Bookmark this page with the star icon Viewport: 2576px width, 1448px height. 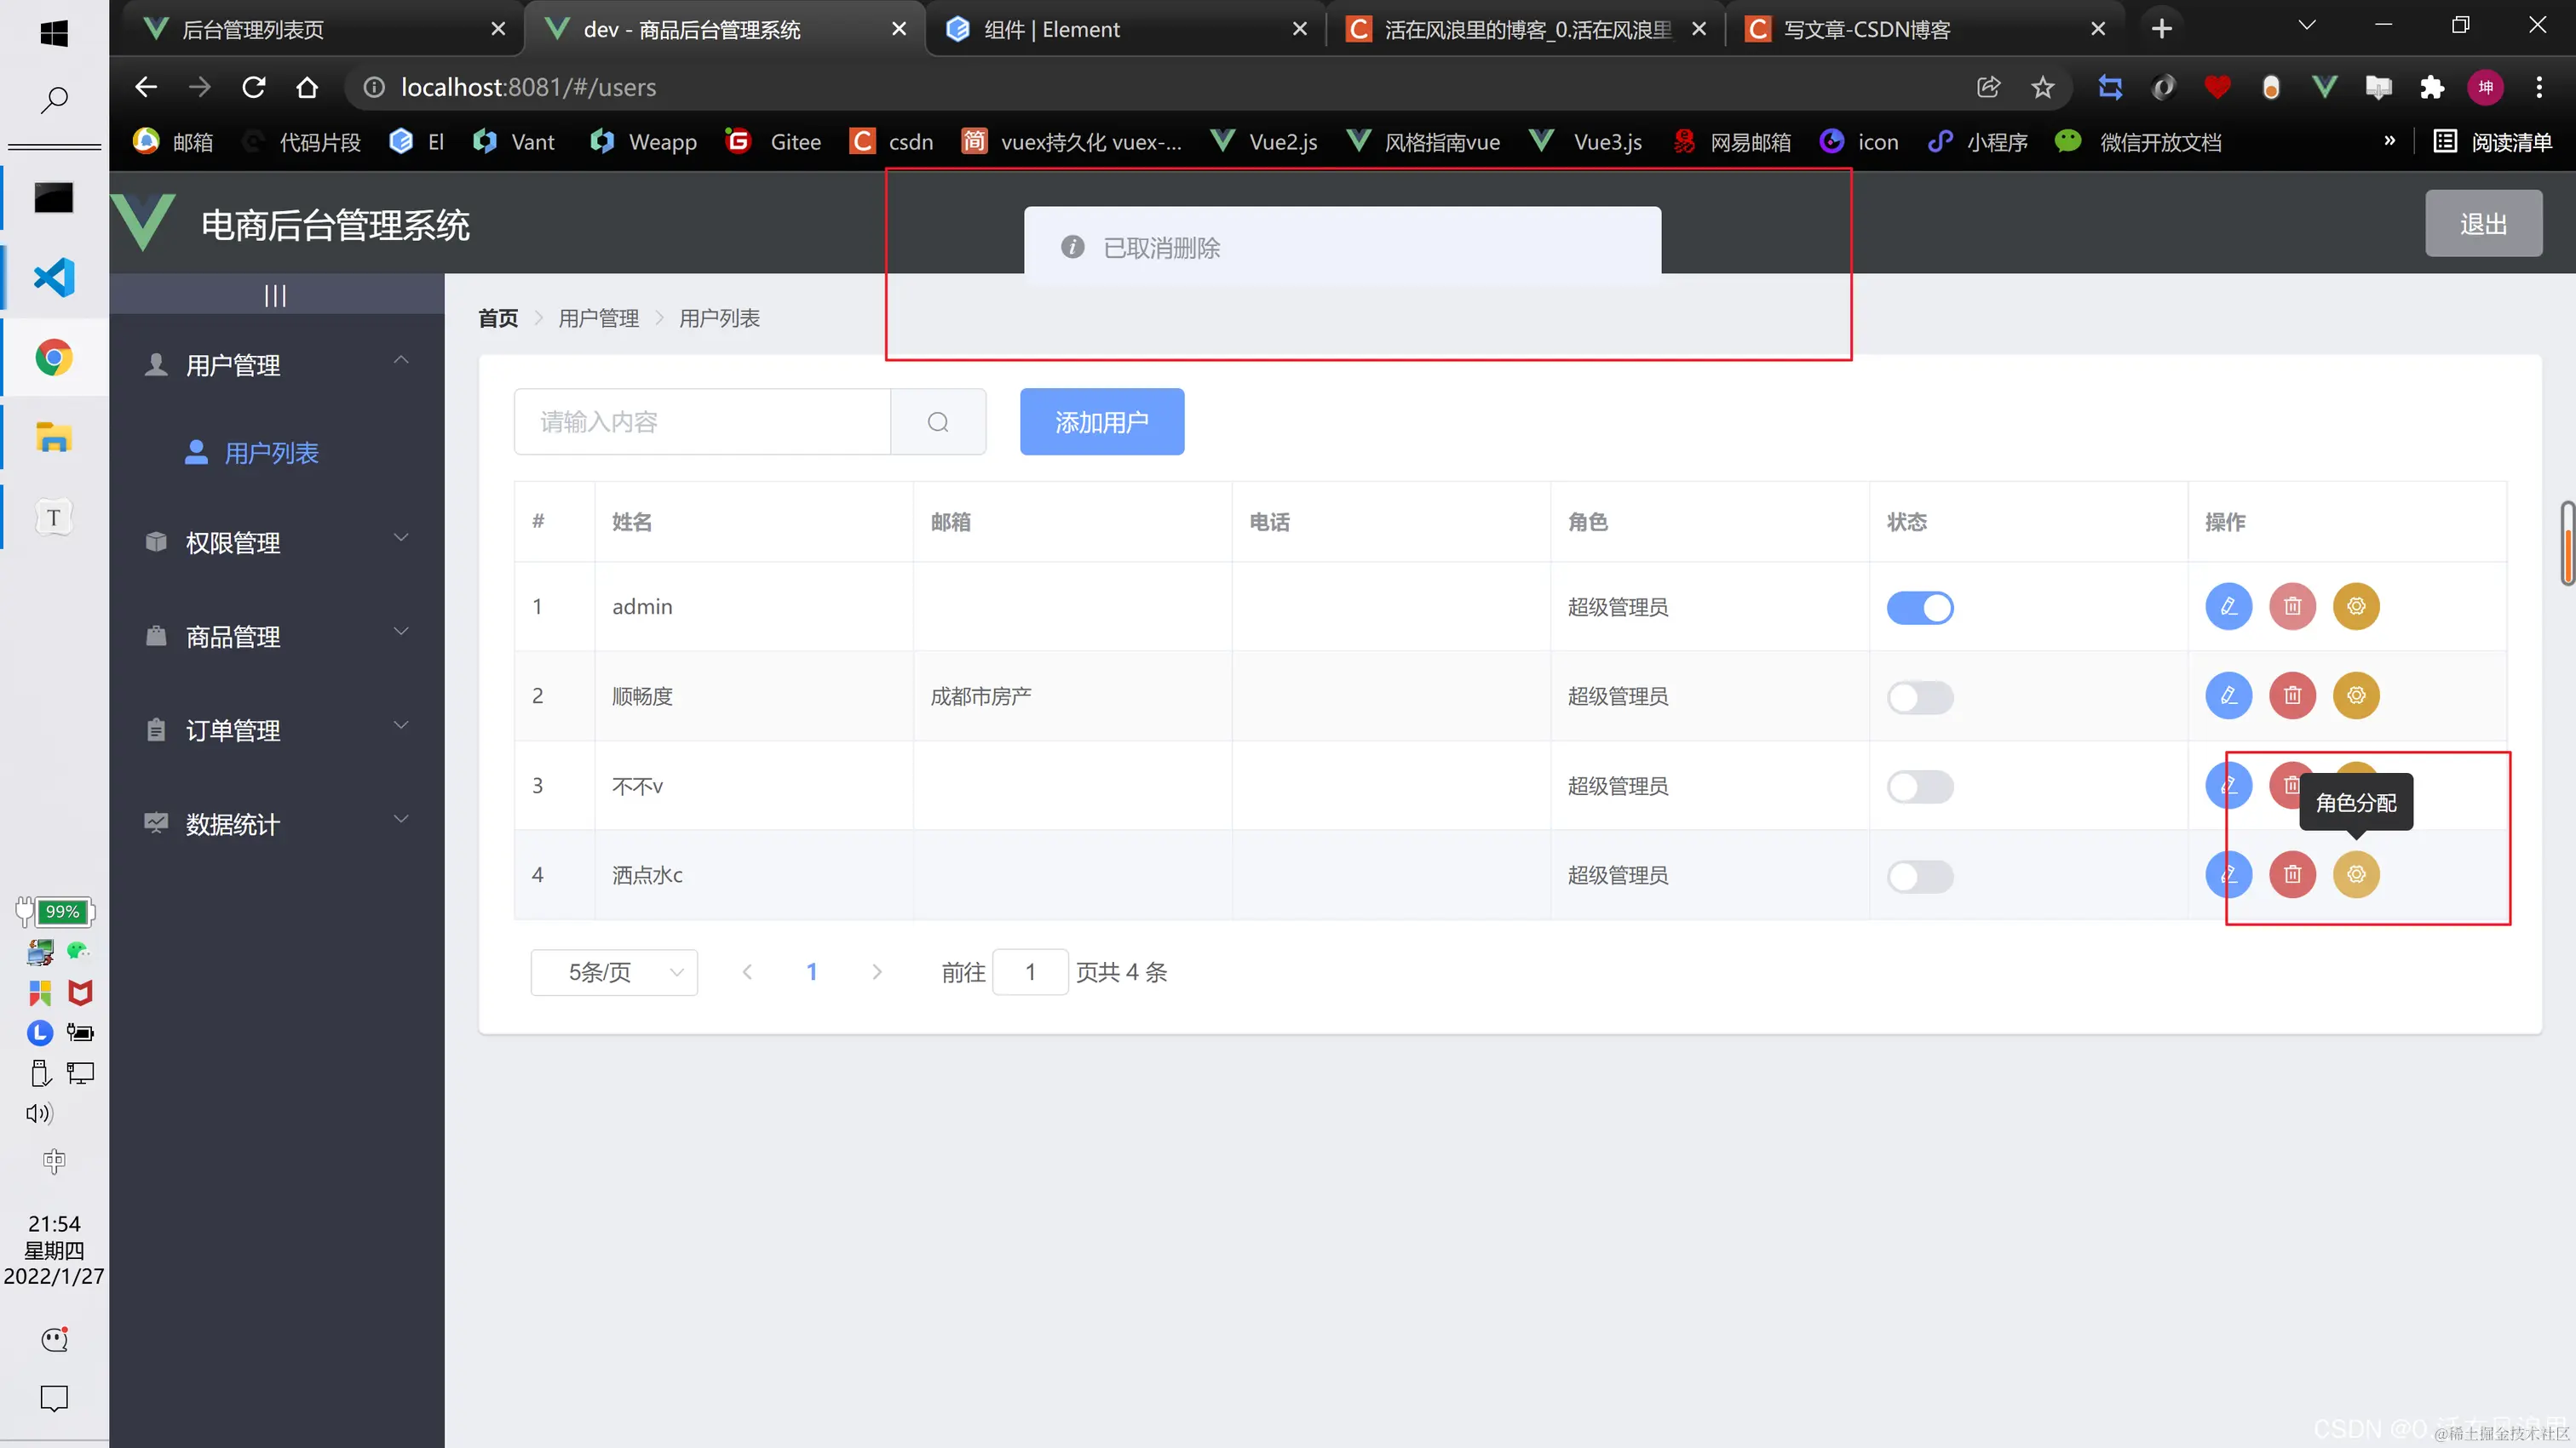coord(2042,87)
